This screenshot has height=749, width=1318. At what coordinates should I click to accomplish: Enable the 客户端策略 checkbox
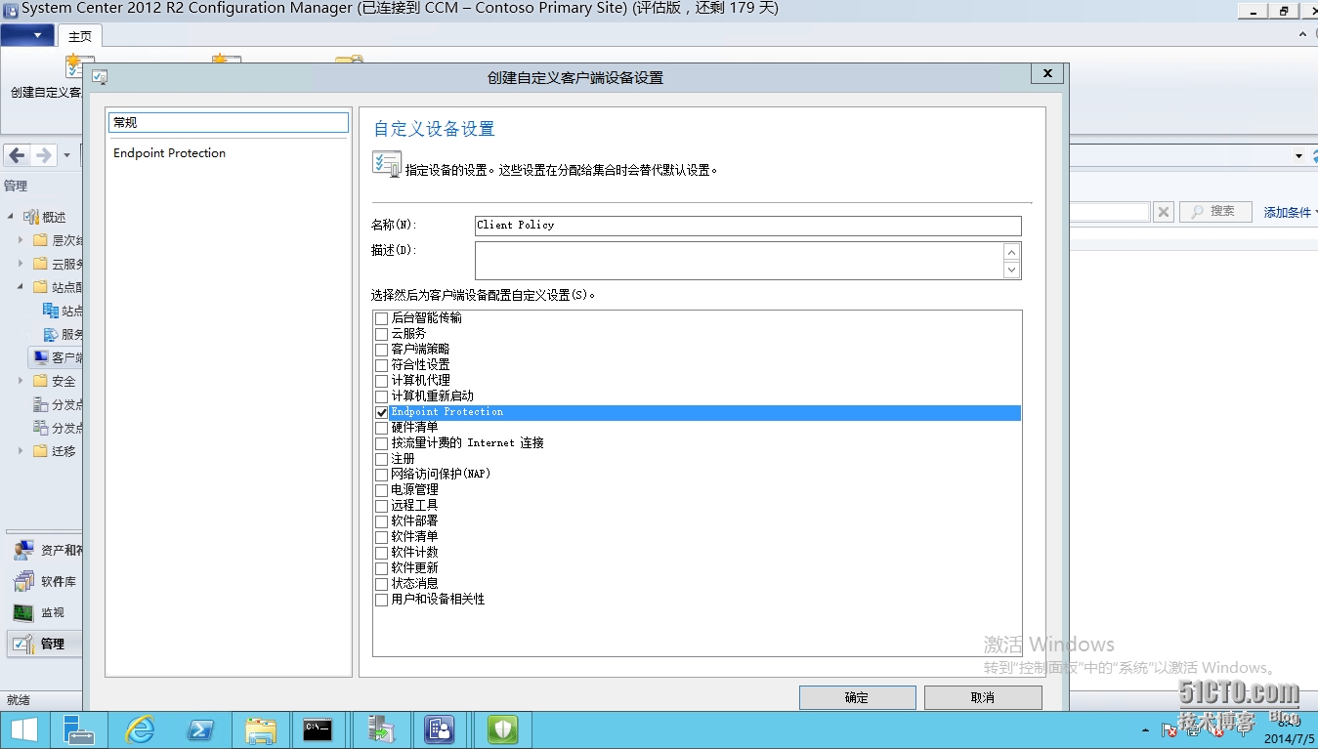click(382, 350)
